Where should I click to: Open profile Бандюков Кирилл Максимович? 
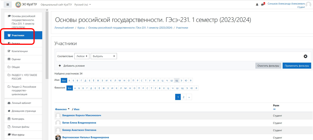point(82,115)
